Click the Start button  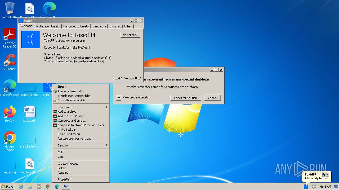coord(7,187)
